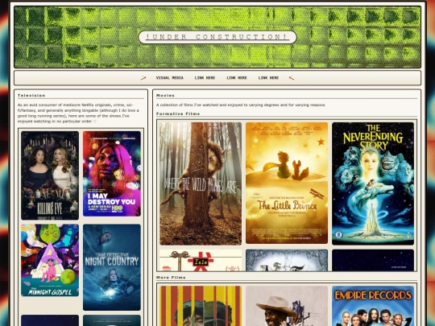Open the red and yellow striped poster

click(x=201, y=306)
